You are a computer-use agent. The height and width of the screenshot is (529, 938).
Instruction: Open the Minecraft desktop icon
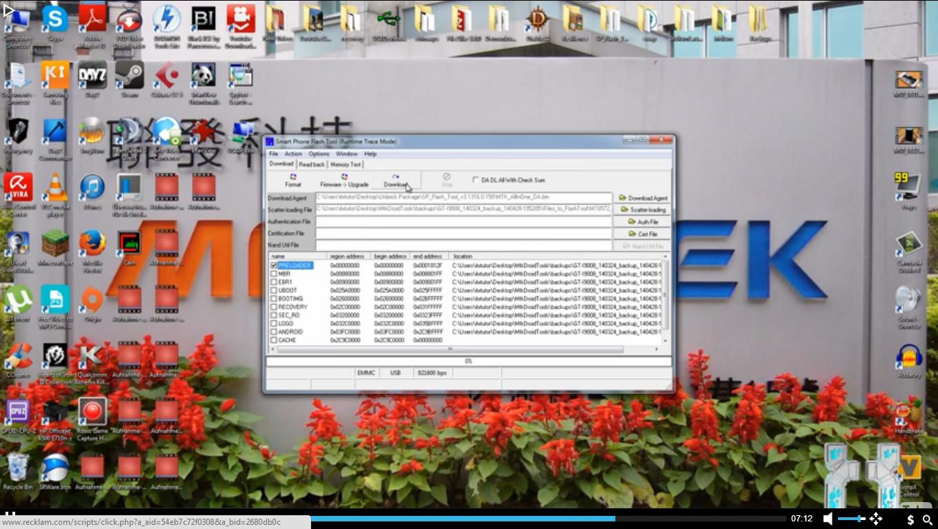55,248
